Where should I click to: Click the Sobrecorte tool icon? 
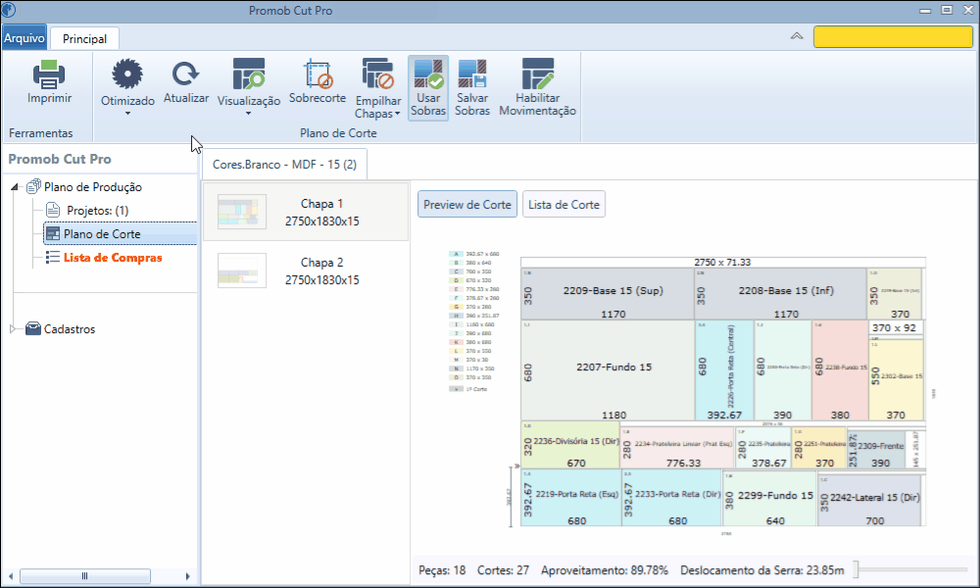[x=318, y=74]
